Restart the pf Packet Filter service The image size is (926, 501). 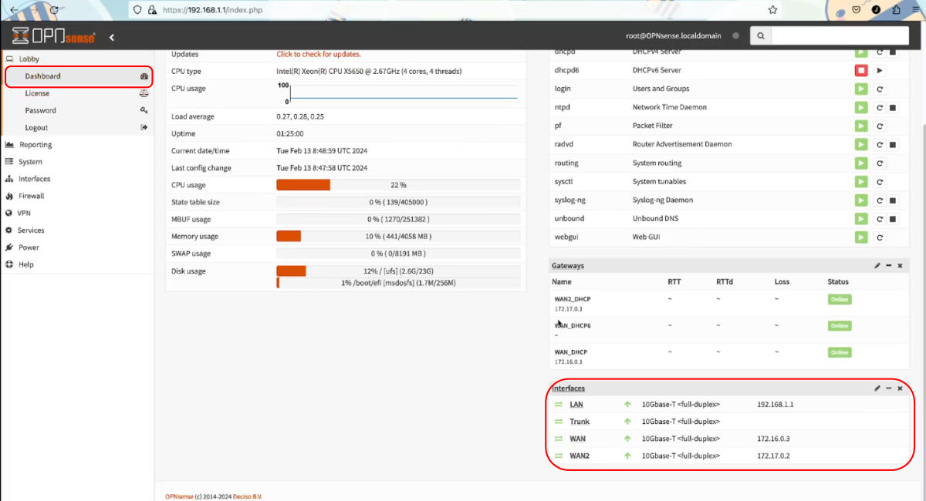880,126
